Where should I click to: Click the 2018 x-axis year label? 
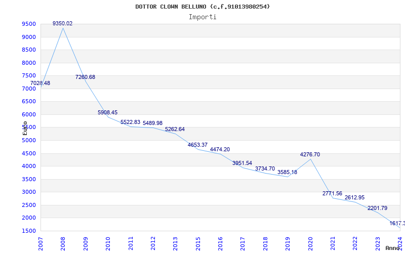(x=265, y=243)
